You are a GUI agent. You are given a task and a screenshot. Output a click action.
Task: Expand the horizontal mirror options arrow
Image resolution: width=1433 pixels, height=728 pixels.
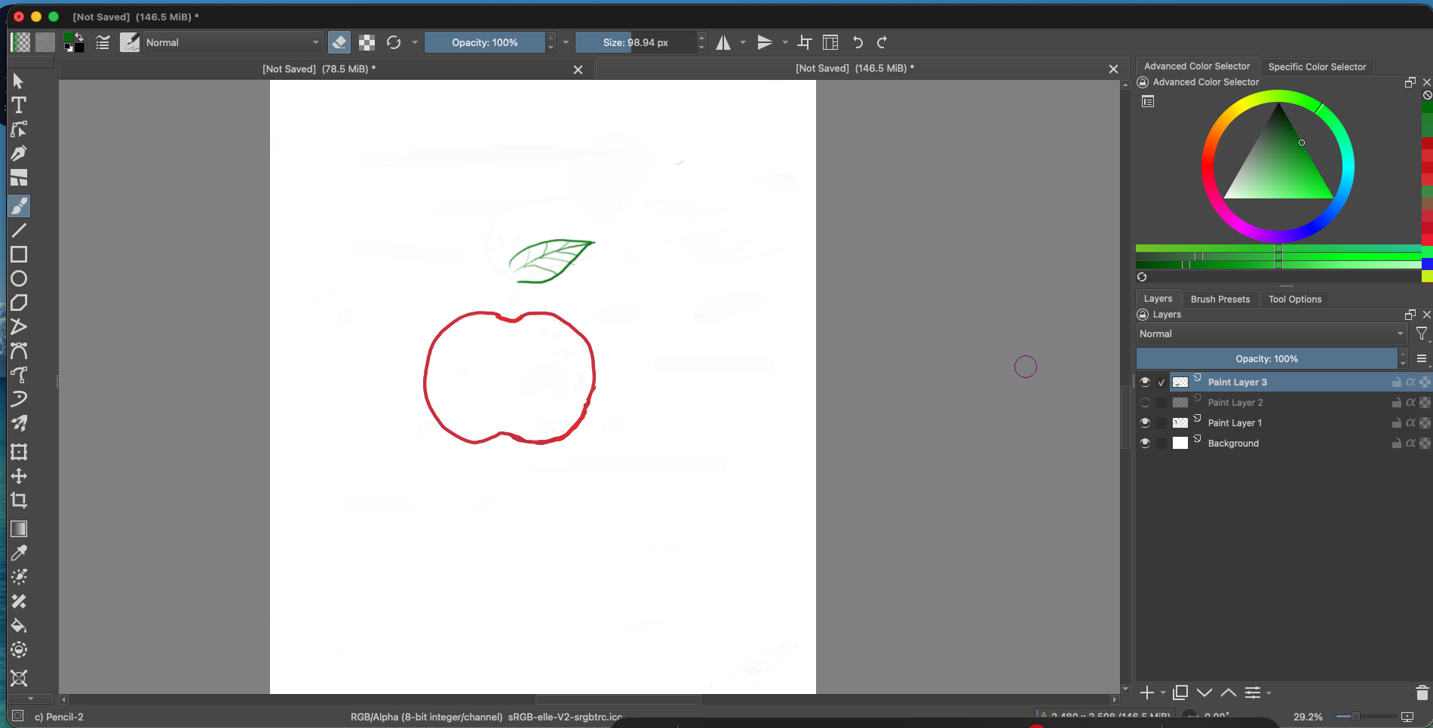coord(743,42)
